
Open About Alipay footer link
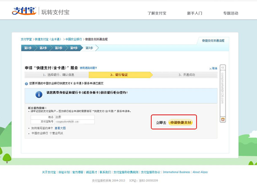pos(200,172)
